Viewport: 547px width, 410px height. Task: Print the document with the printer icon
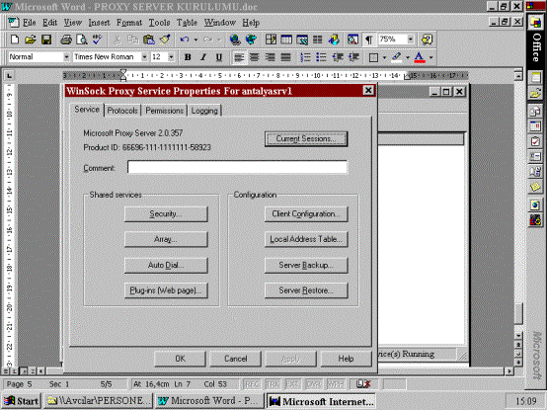pyautogui.click(x=65, y=40)
